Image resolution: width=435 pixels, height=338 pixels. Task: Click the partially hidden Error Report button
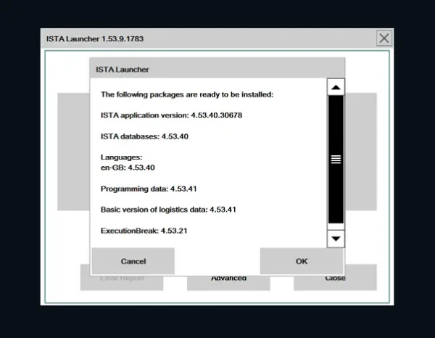click(122, 283)
